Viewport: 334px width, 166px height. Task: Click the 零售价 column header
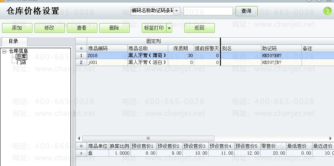point(273,146)
